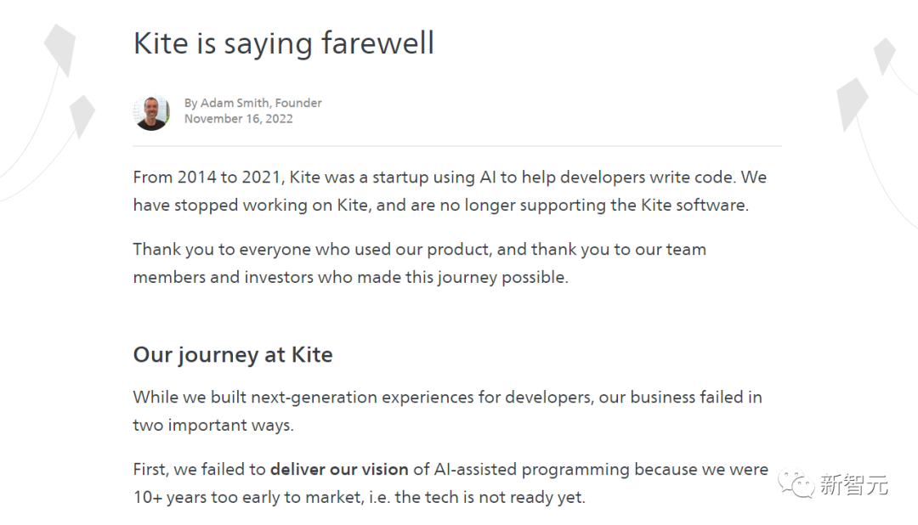Click the "two important ways." line
Viewport: 918px width, 525px height.
coord(213,425)
